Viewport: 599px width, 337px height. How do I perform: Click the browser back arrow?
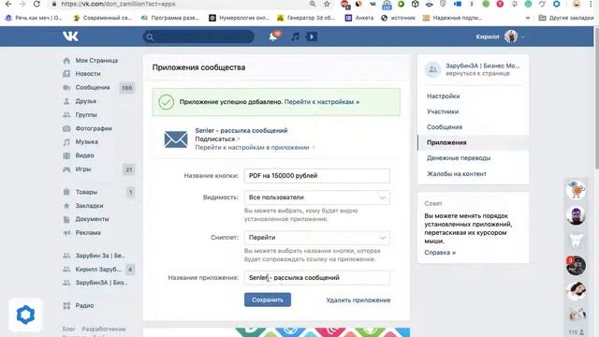click(8, 4)
